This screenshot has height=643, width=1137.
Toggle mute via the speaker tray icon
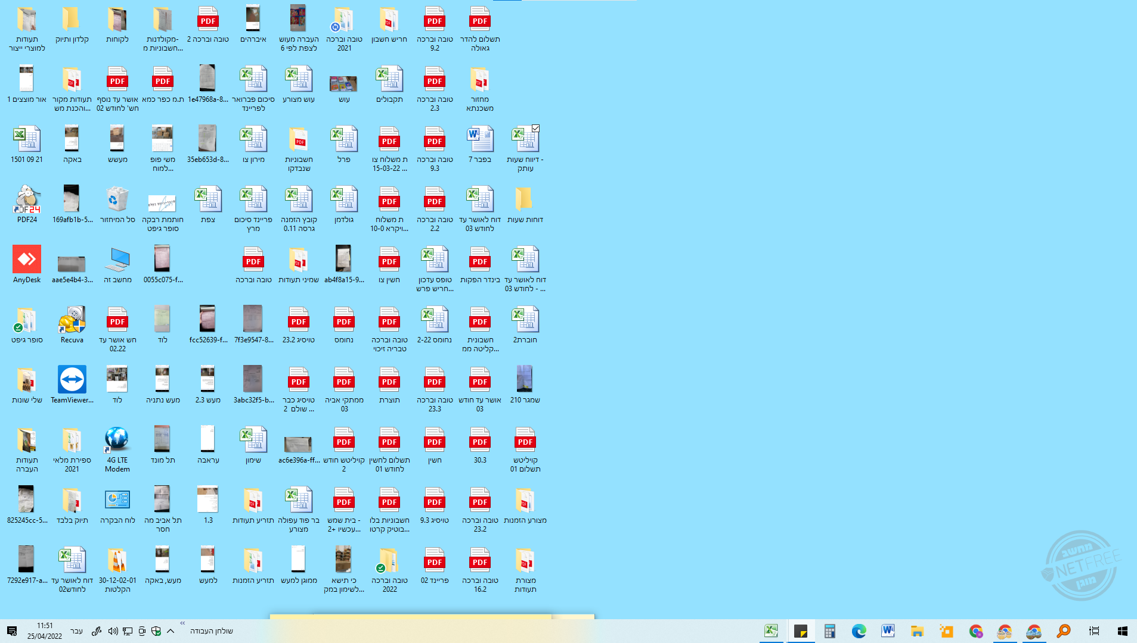(x=113, y=630)
